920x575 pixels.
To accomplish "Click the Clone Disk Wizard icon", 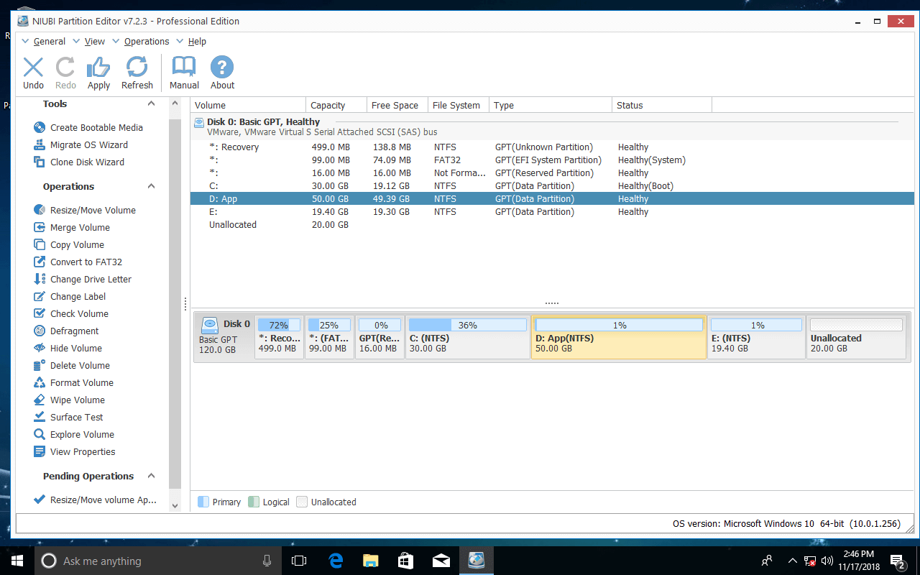I will (40, 162).
